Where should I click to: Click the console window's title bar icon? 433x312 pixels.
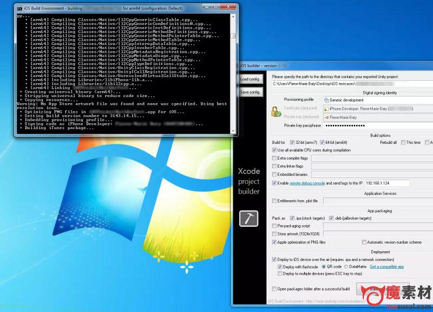point(20,8)
